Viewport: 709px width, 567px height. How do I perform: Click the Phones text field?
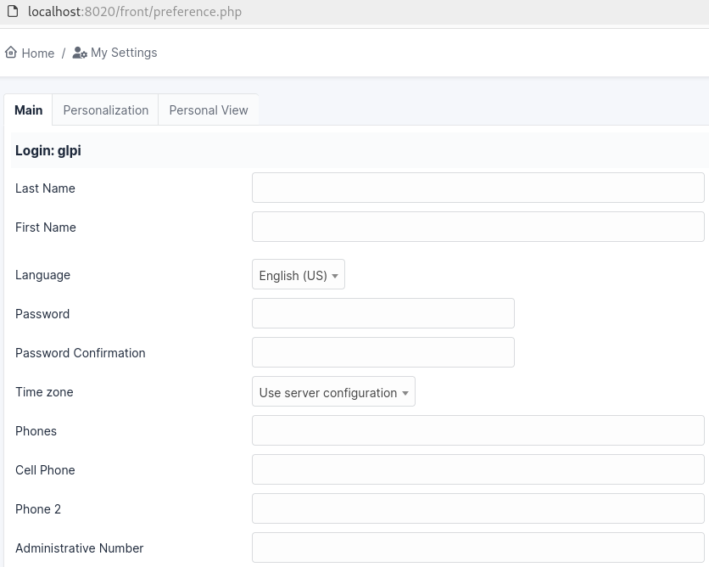477,431
